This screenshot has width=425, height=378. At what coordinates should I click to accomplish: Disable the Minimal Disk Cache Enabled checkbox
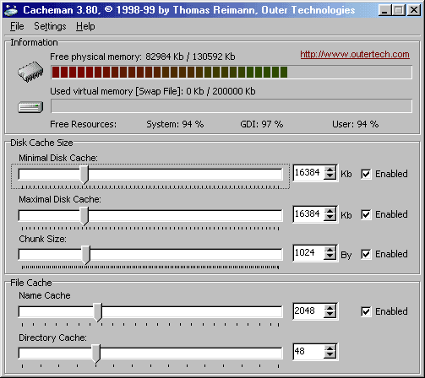click(x=366, y=174)
